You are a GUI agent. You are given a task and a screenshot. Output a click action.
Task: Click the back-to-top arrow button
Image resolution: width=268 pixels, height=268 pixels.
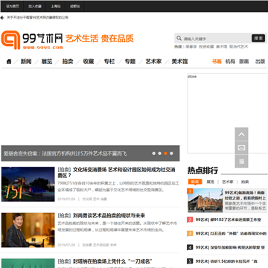coord(241,134)
